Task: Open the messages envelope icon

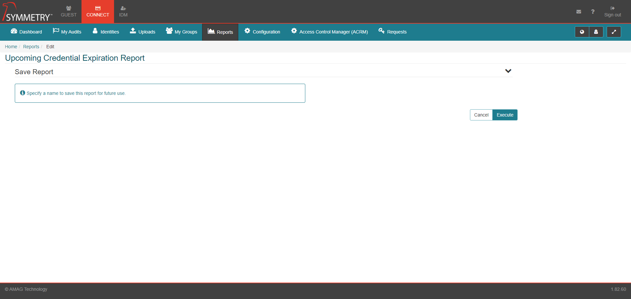Action: [x=579, y=11]
